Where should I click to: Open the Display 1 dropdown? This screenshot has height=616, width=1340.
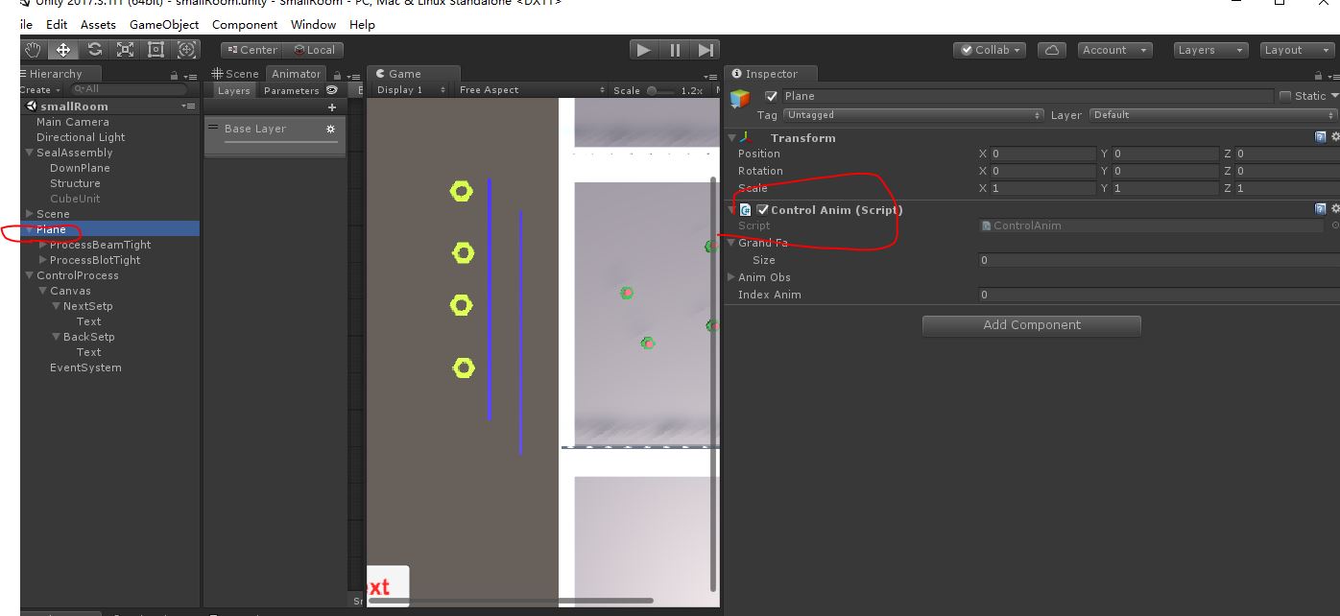[411, 90]
